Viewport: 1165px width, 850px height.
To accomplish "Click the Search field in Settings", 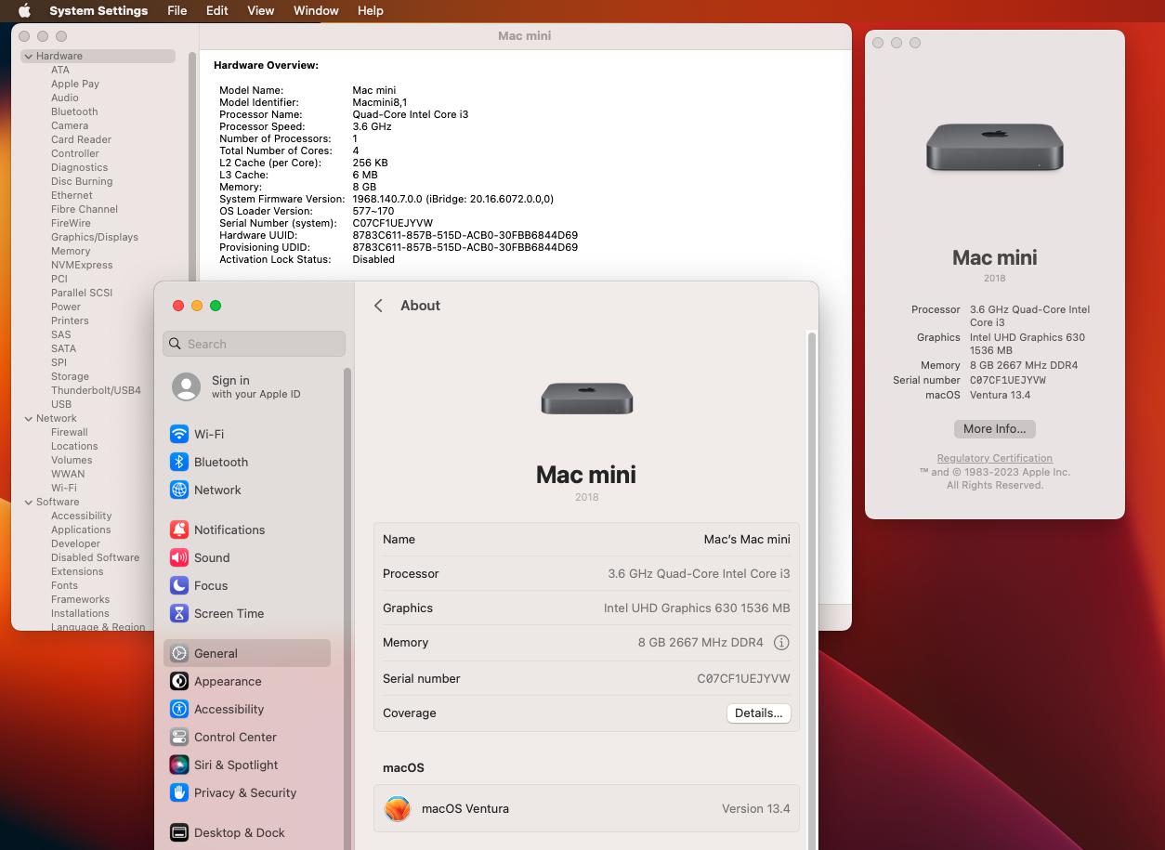I will [x=255, y=344].
